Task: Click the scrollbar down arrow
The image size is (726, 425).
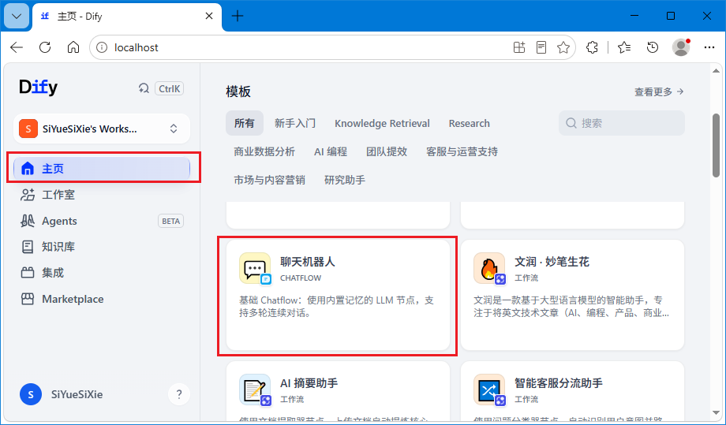Action: (x=717, y=413)
